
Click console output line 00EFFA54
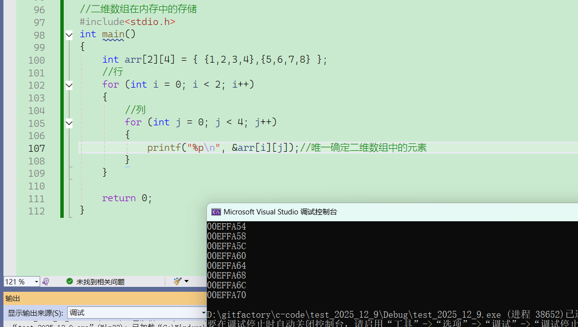click(226, 227)
